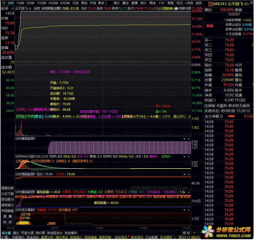Click the 图文F10 button
Screen dimensions: 255x240
click(x=185, y=238)
